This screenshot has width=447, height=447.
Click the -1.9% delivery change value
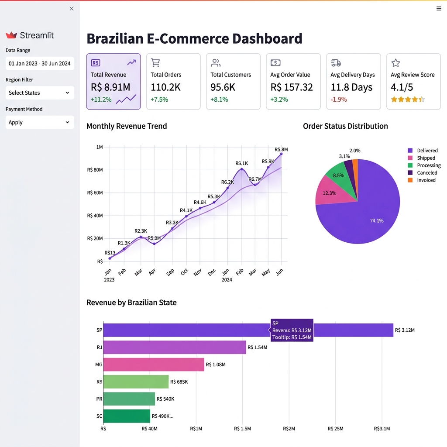(338, 100)
